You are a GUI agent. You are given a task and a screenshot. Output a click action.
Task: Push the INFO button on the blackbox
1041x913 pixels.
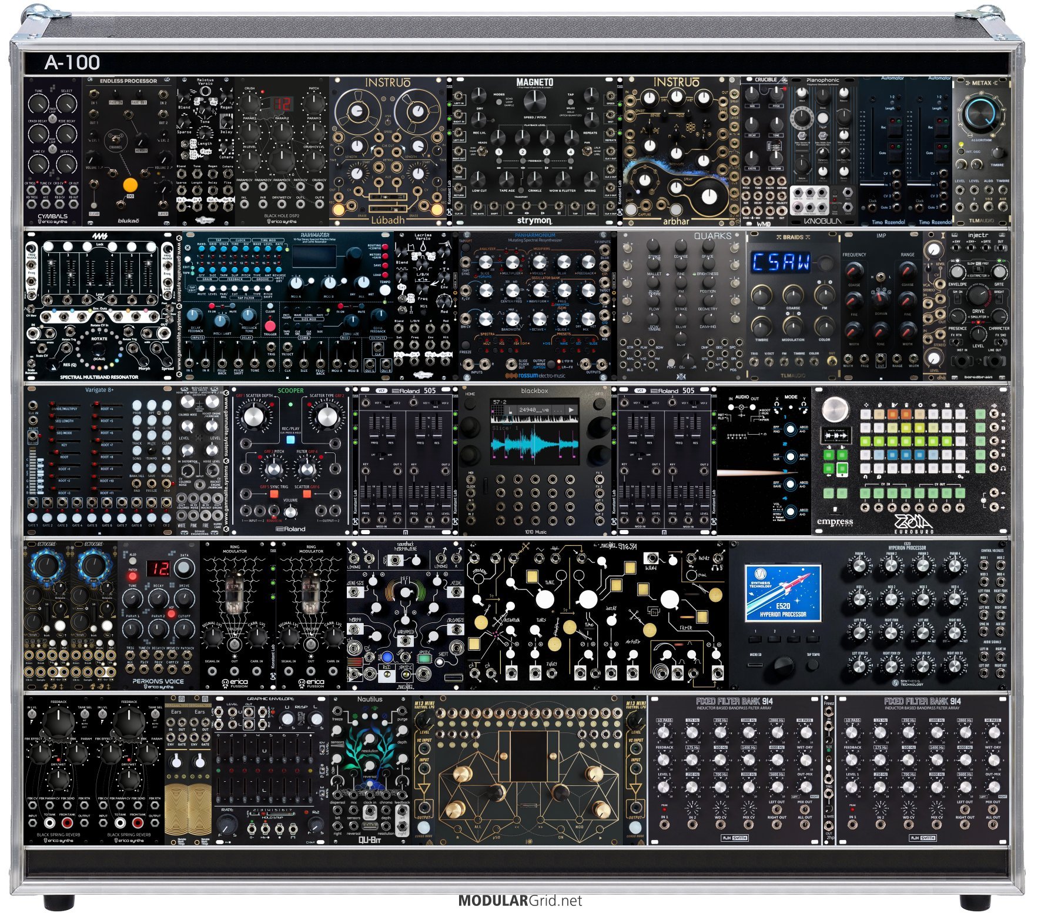[x=600, y=404]
